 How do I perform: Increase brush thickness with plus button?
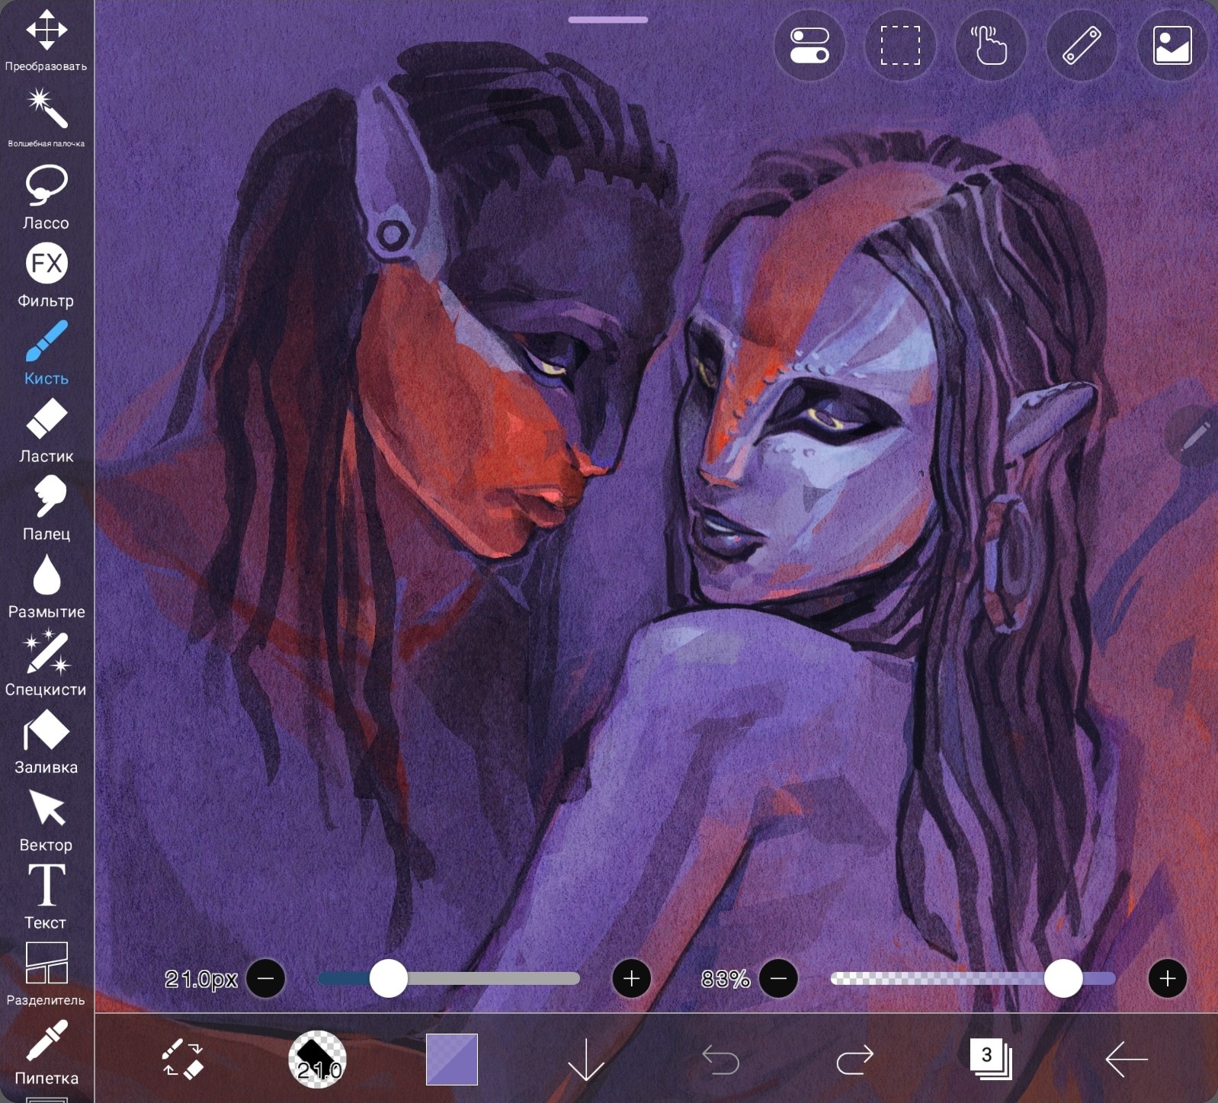(631, 978)
